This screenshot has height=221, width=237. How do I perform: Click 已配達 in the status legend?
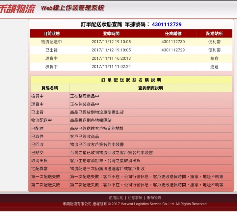tap(37, 128)
